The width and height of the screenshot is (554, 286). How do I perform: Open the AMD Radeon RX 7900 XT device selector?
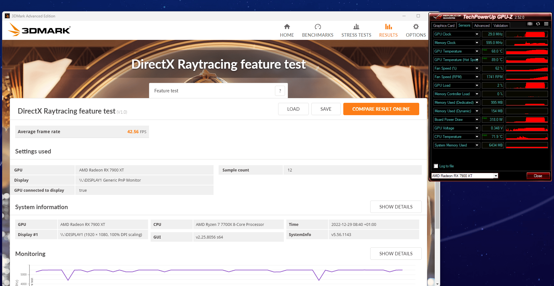465,176
